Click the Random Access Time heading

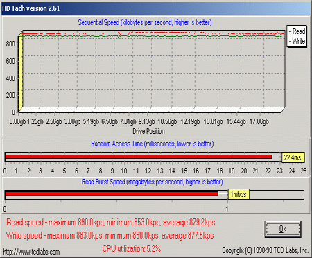pos(153,144)
